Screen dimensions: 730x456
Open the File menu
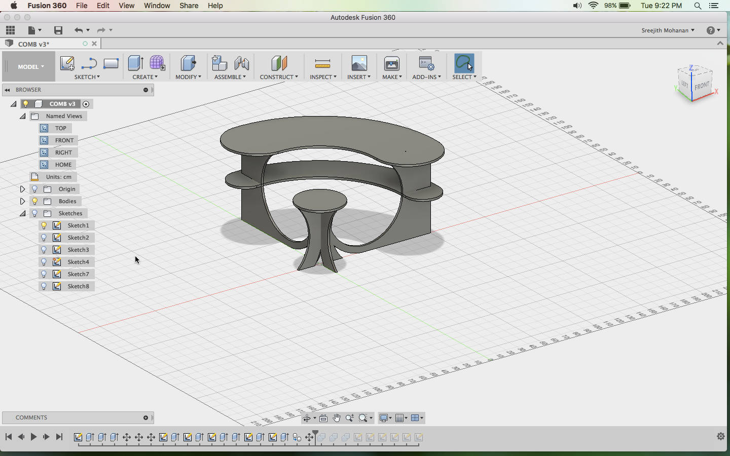tap(82, 6)
